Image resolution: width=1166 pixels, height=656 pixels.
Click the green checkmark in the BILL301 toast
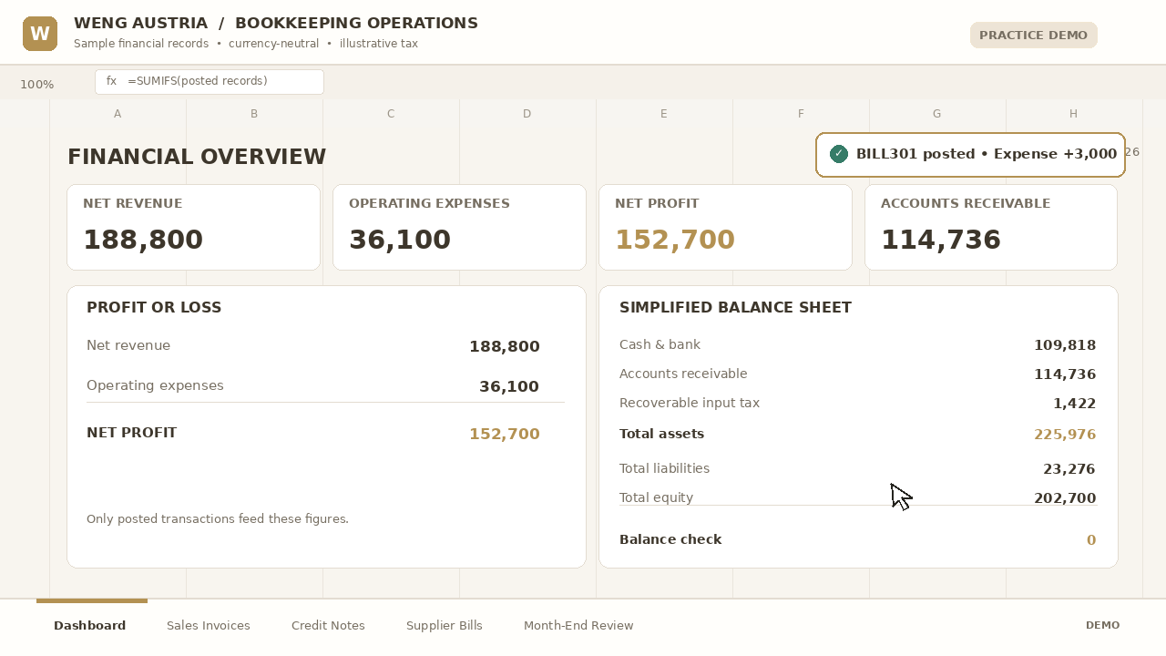click(x=839, y=154)
